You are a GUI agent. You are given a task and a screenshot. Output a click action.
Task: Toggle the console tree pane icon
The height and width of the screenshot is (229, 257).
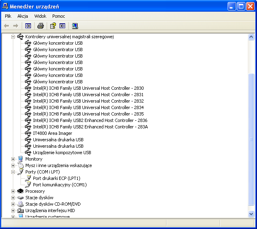pyautogui.click(x=28, y=26)
